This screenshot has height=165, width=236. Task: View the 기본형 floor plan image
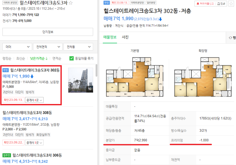[135, 77]
